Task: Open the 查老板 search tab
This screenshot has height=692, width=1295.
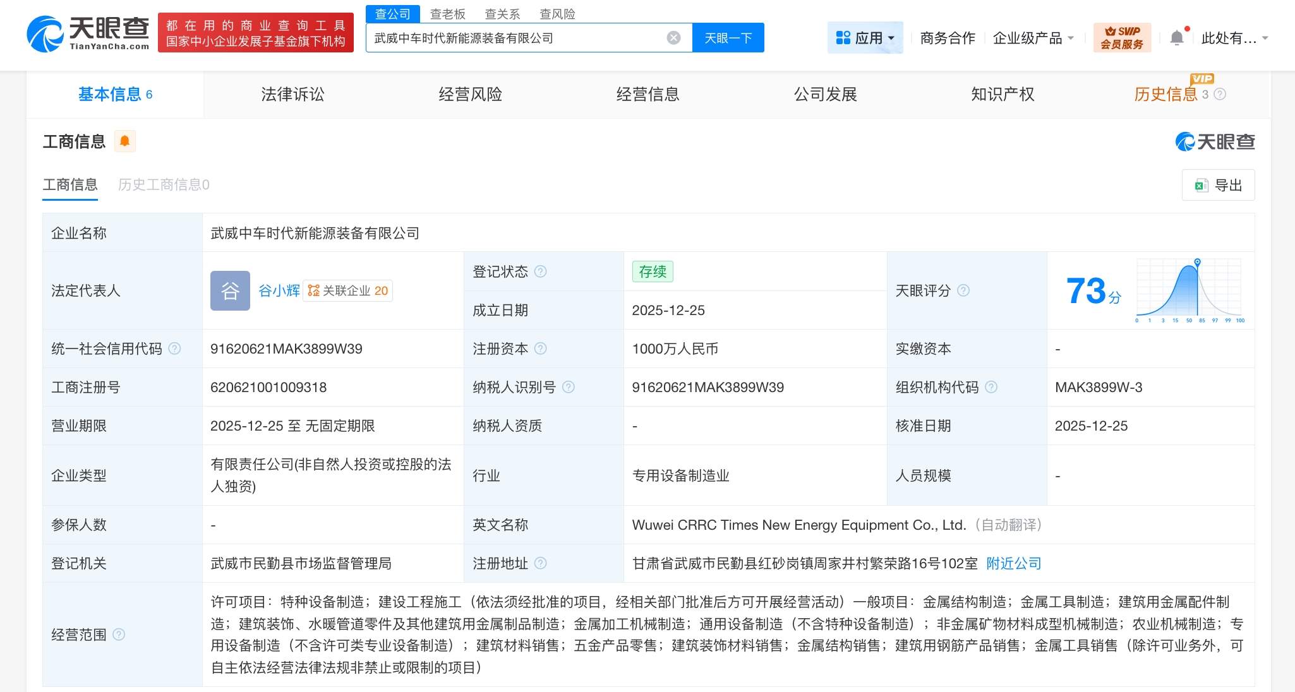Action: pyautogui.click(x=448, y=13)
